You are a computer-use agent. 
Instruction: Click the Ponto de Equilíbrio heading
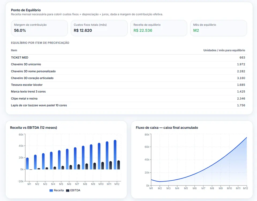point(26,10)
